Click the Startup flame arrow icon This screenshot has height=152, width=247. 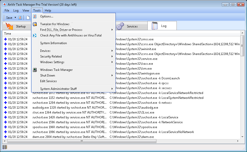pos(9,26)
